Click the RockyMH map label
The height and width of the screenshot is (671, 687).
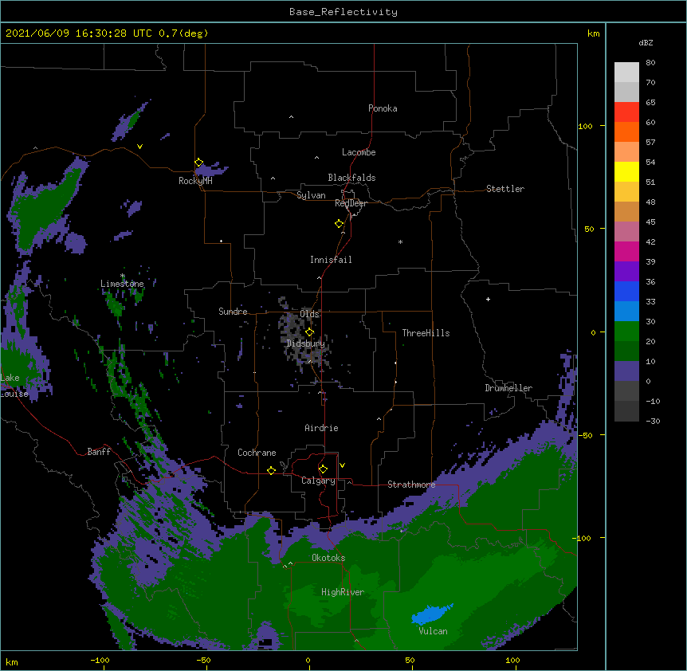195,181
